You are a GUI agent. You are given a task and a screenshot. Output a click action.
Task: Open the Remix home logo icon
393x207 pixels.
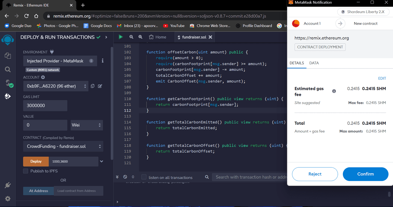[8, 40]
